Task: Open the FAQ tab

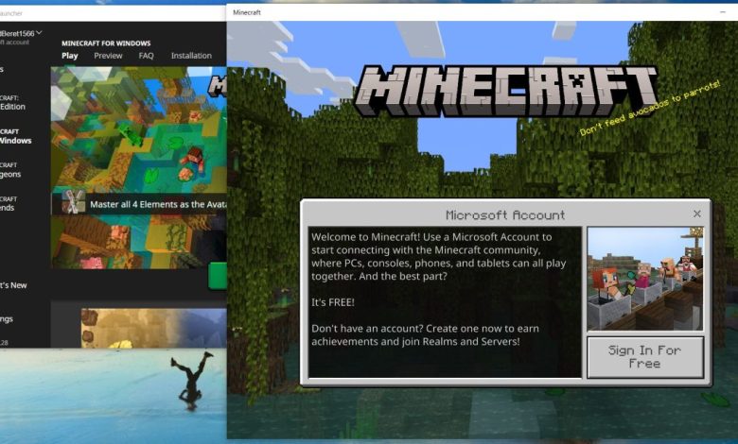Action: 146,56
